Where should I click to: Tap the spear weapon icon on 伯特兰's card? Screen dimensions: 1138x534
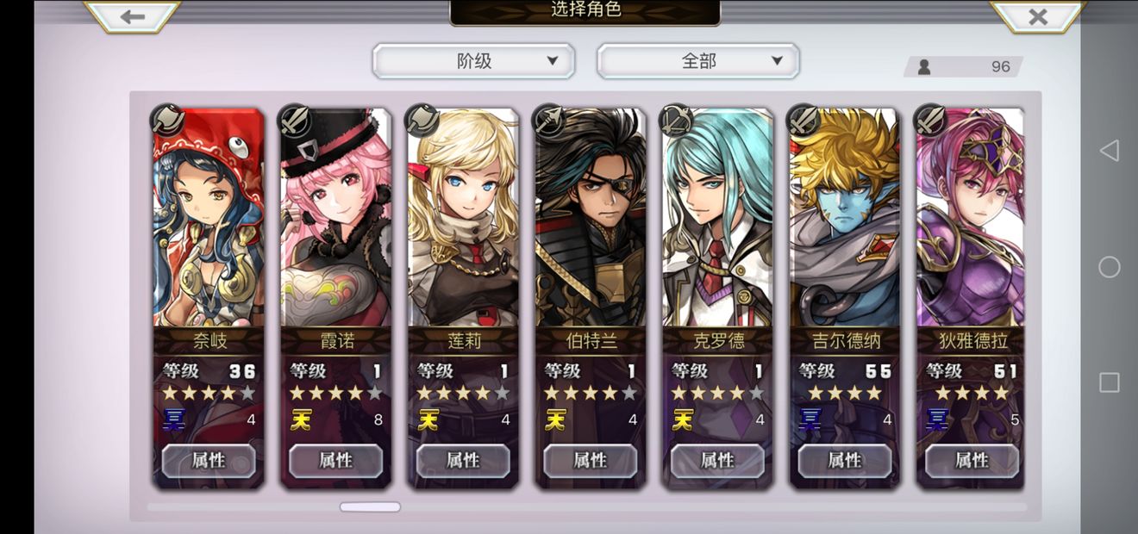[x=549, y=120]
